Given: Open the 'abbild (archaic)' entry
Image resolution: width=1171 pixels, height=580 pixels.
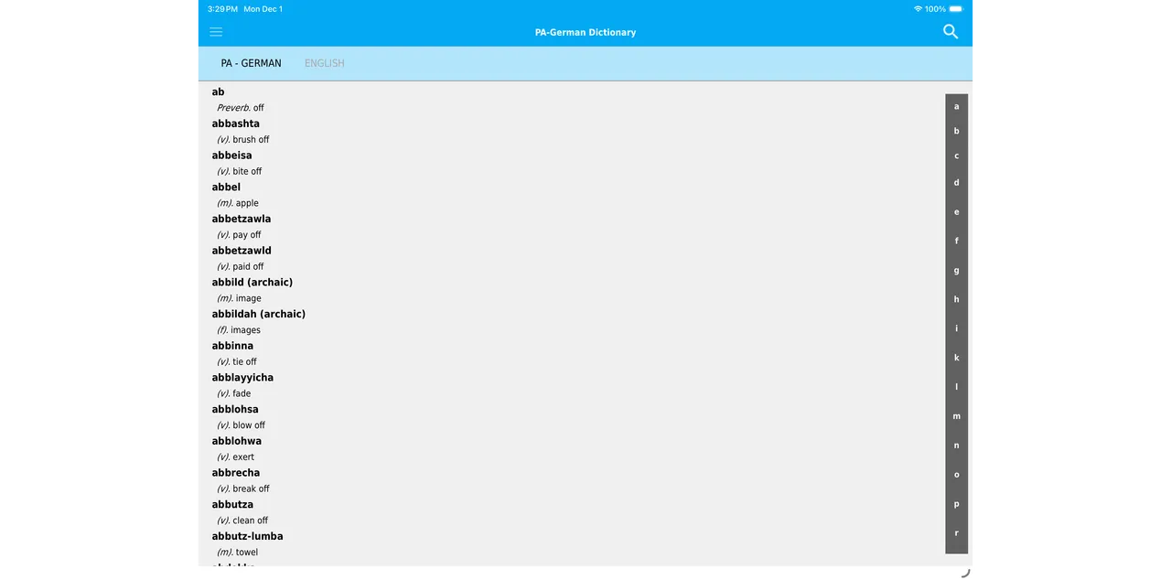Looking at the screenshot, I should (x=252, y=282).
